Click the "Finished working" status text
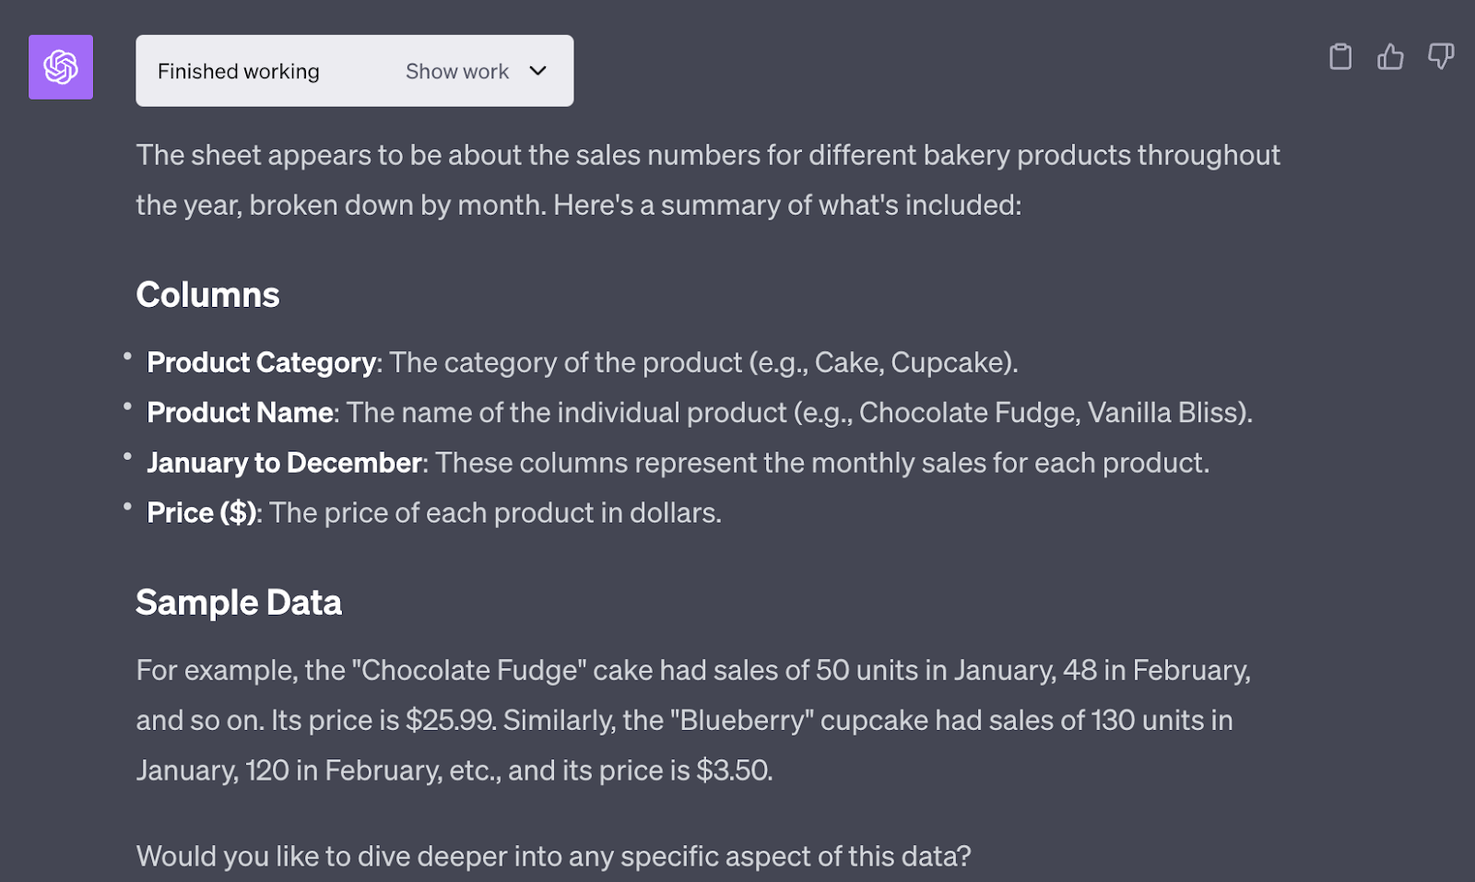 238,71
